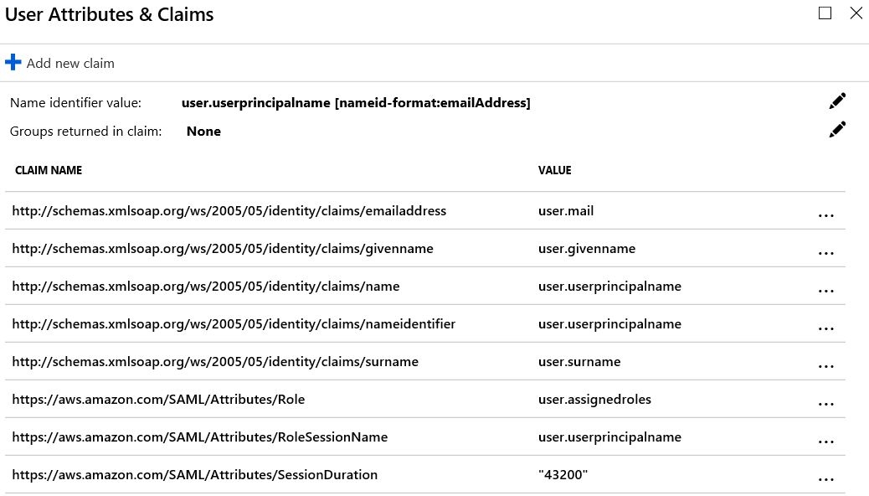Open ellipsis menu for givenname claim

[x=825, y=253]
